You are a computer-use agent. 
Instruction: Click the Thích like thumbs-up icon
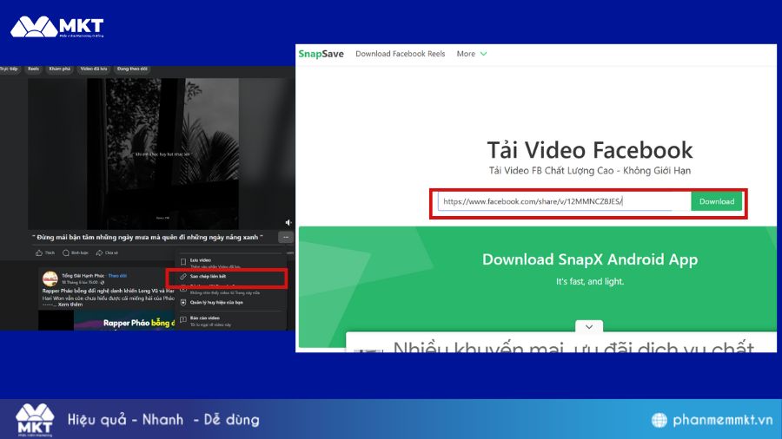39,252
